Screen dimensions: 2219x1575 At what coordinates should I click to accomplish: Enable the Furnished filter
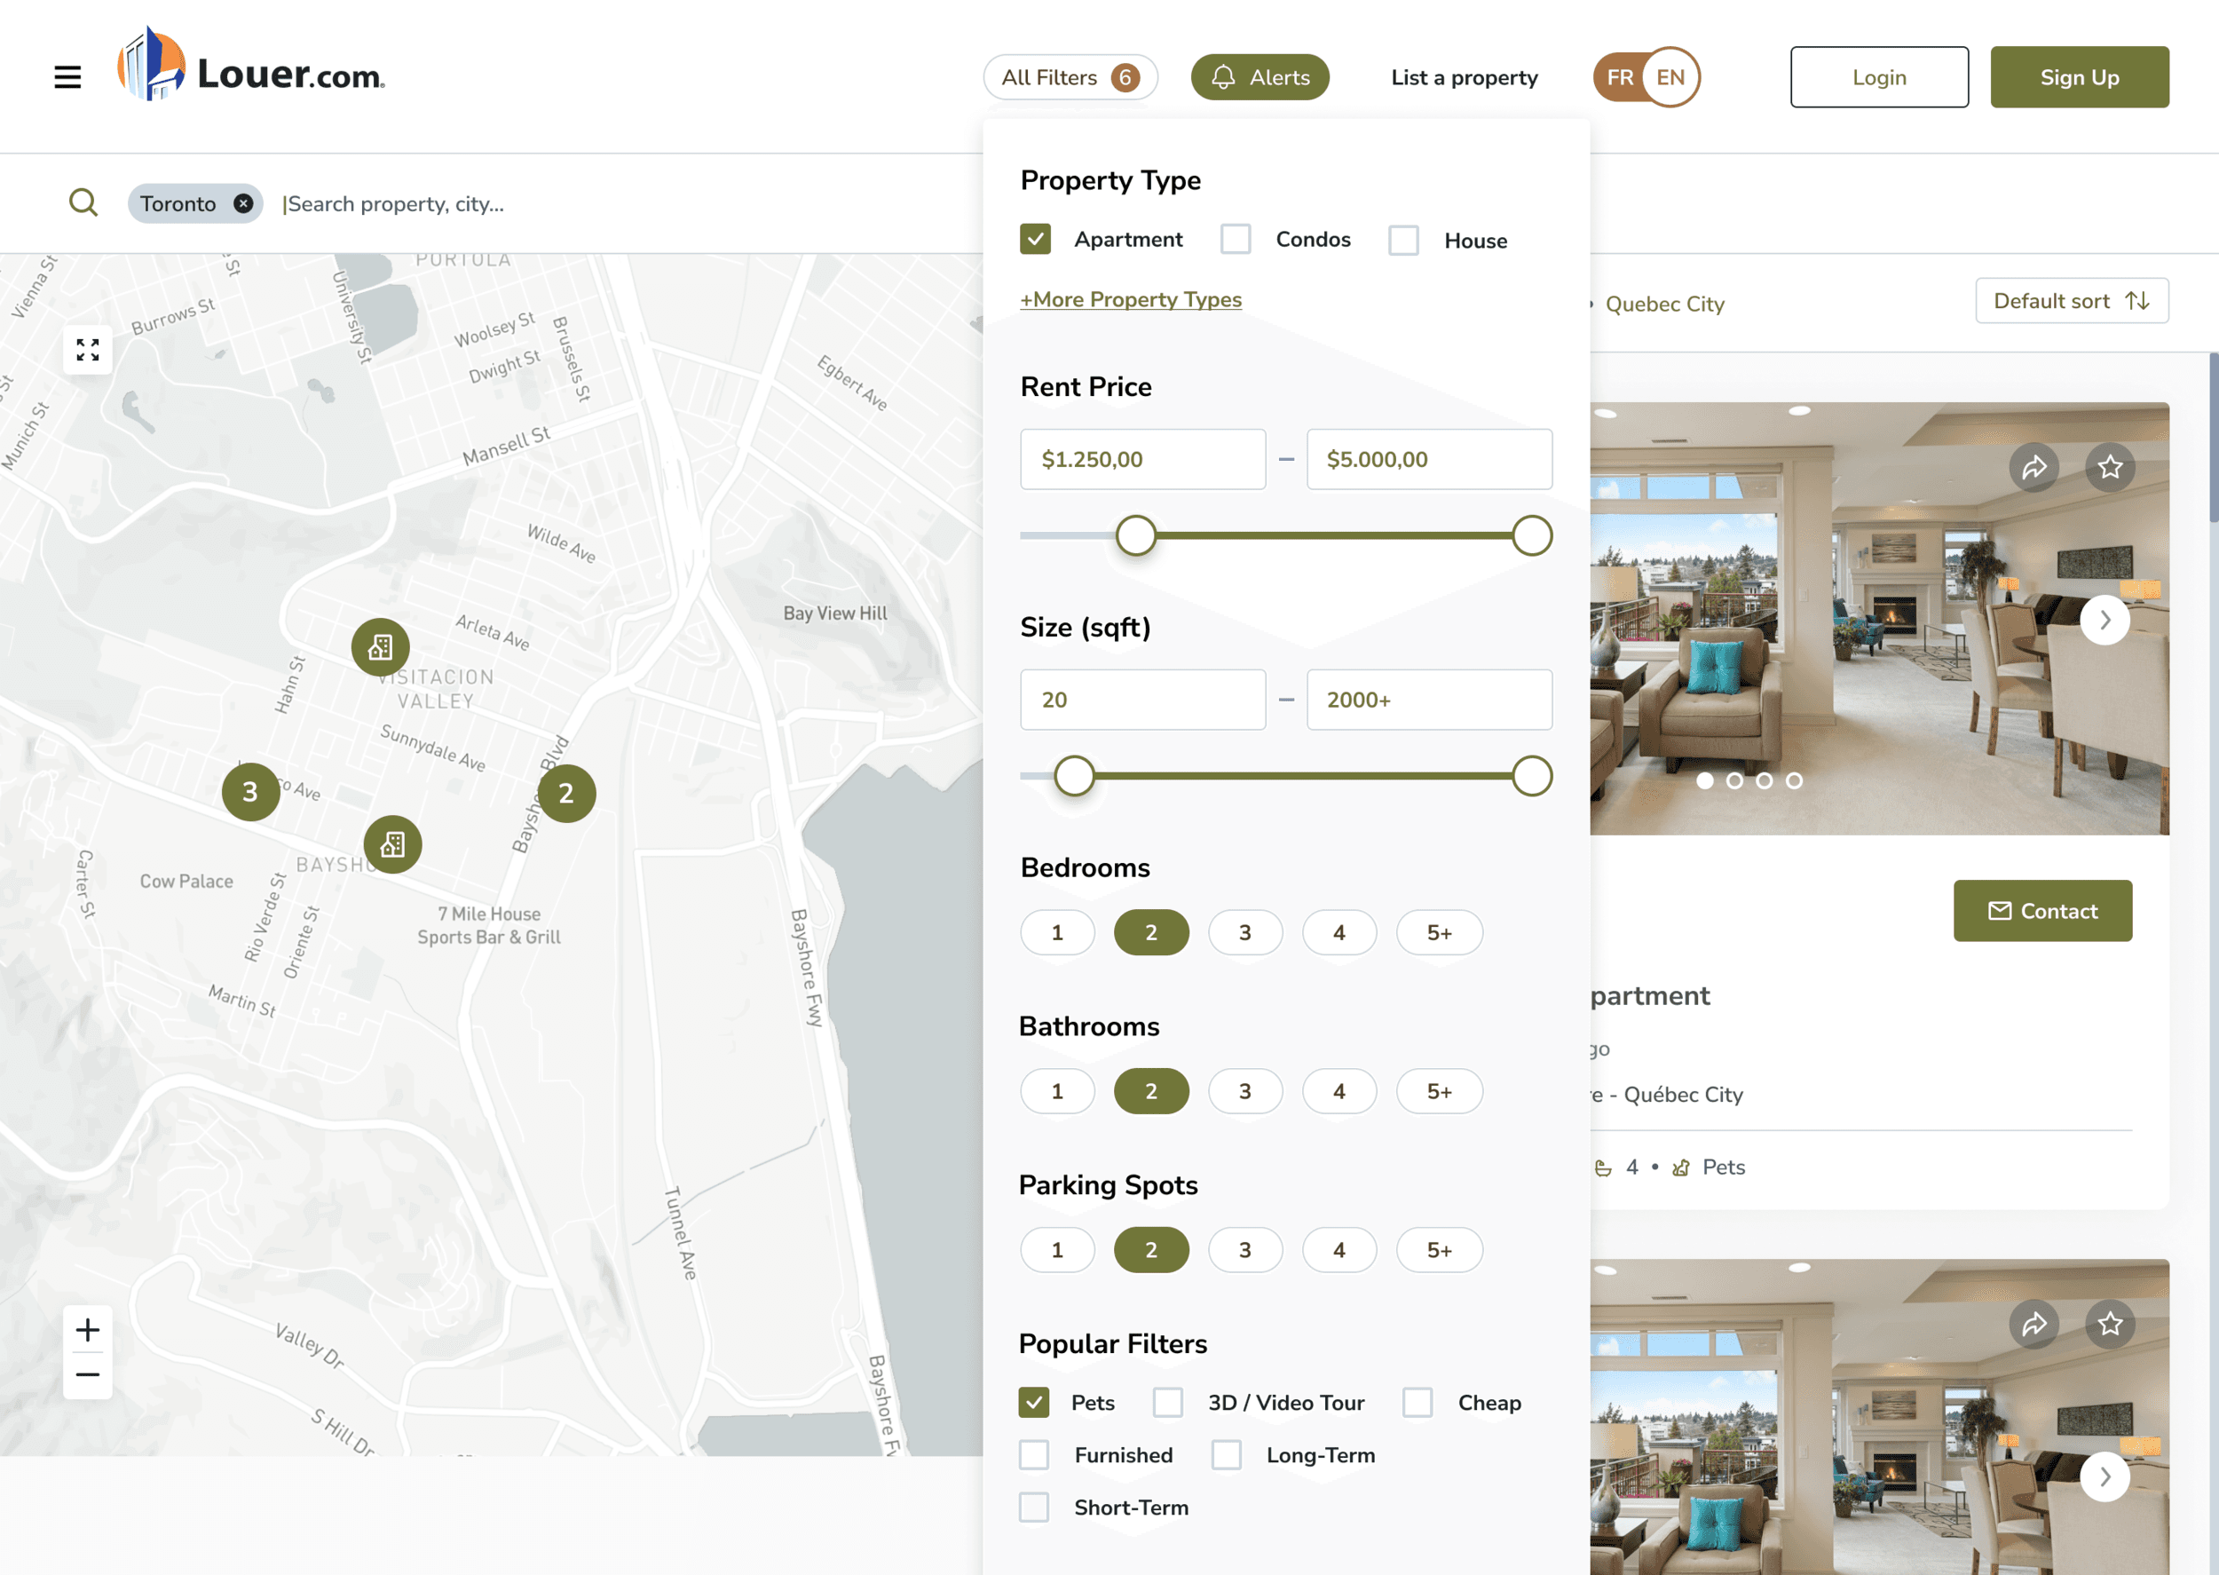click(1033, 1455)
